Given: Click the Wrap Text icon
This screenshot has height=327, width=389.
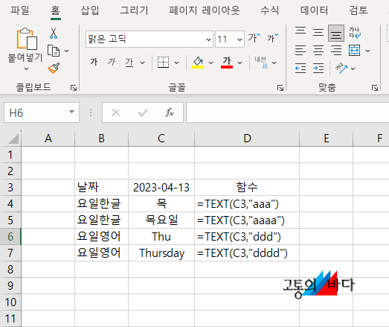Looking at the screenshot, I should pyautogui.click(x=355, y=33).
